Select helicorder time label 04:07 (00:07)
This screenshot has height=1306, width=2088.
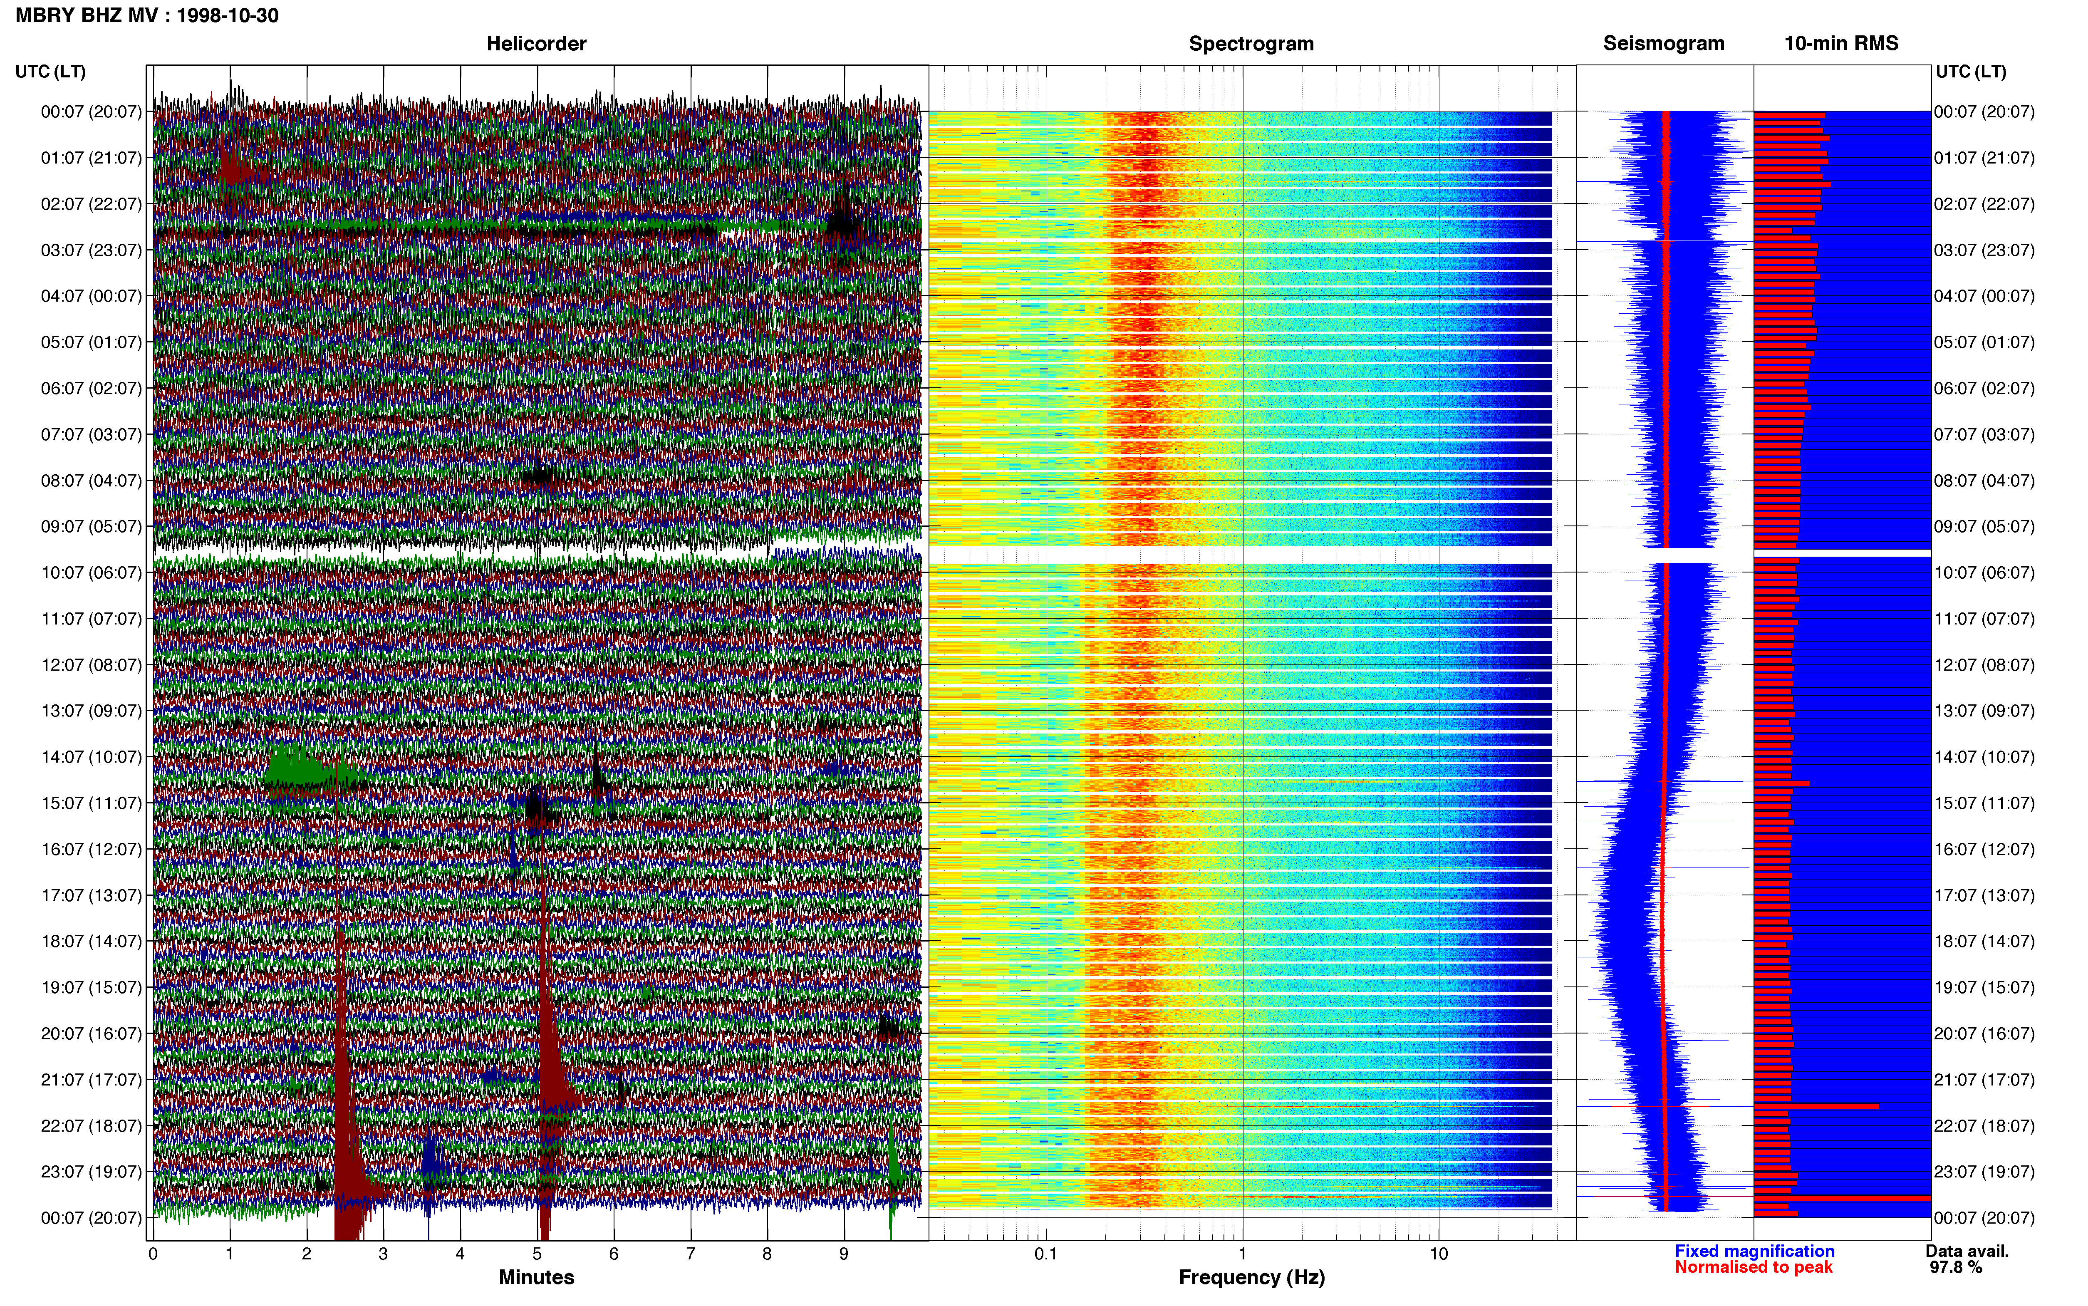(x=92, y=296)
